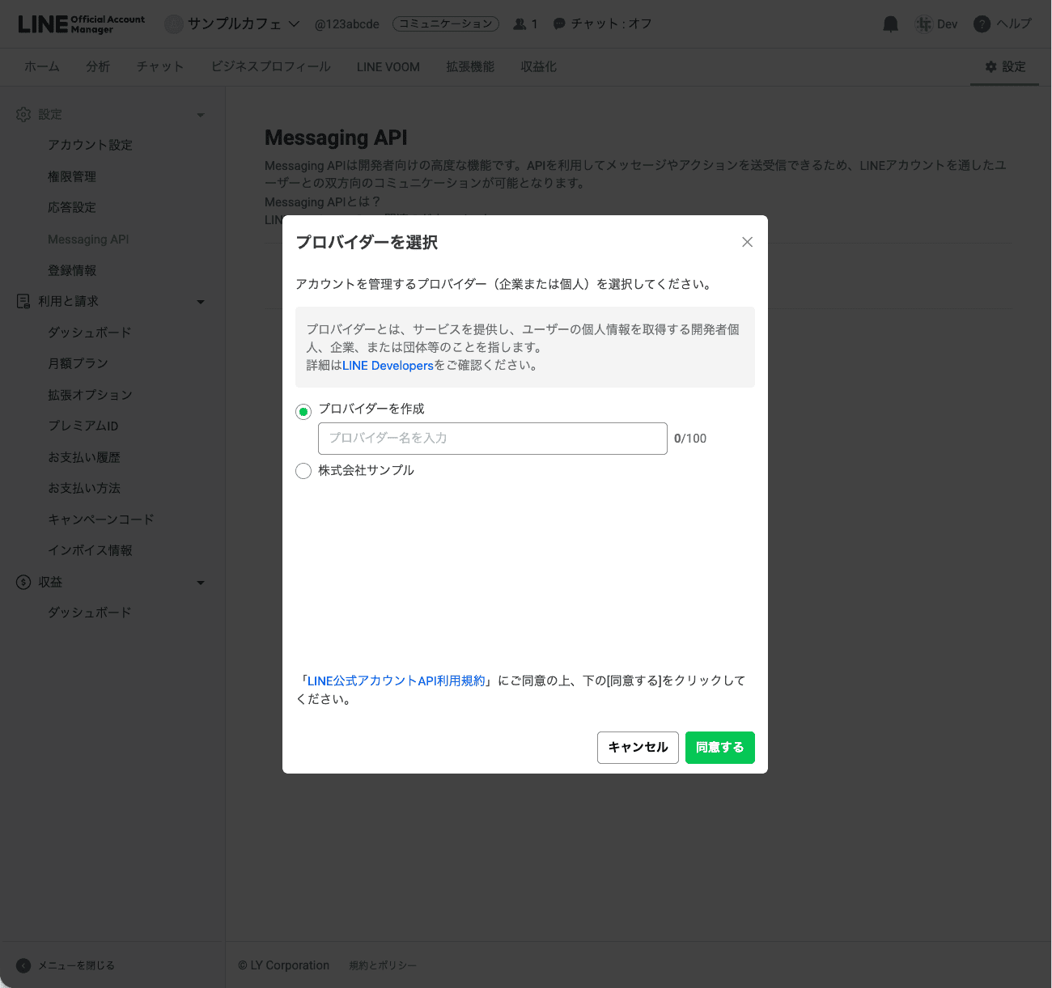This screenshot has width=1052, height=988.
Task: Click the 収益 coin icon
Action: tap(23, 582)
